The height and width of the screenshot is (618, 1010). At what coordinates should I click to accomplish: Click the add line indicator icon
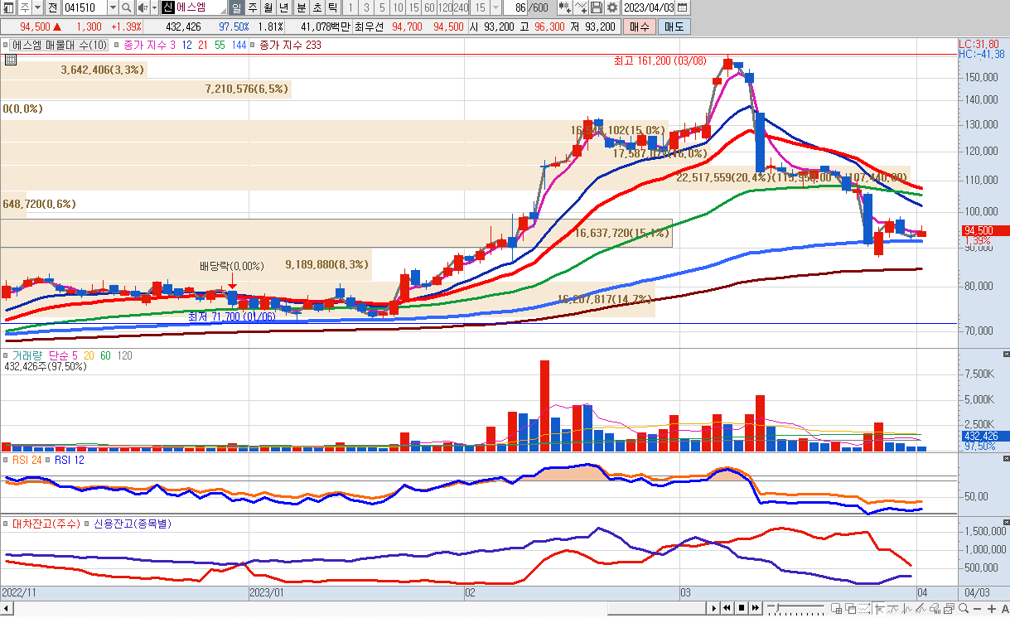click(581, 7)
